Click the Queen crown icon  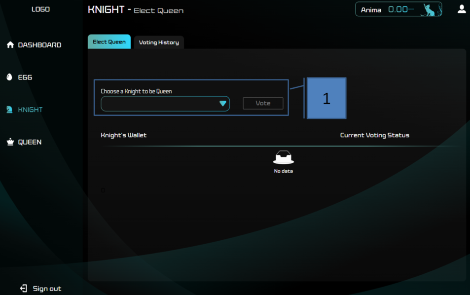(10, 142)
